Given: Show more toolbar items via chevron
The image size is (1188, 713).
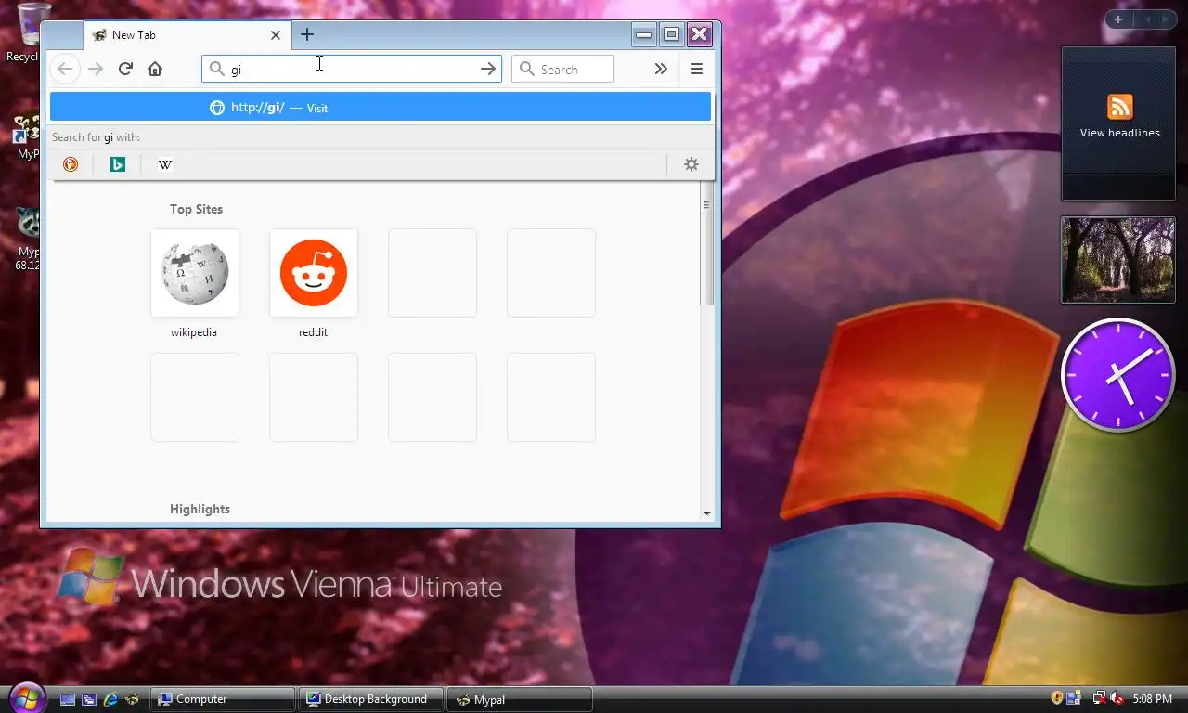Looking at the screenshot, I should point(661,69).
